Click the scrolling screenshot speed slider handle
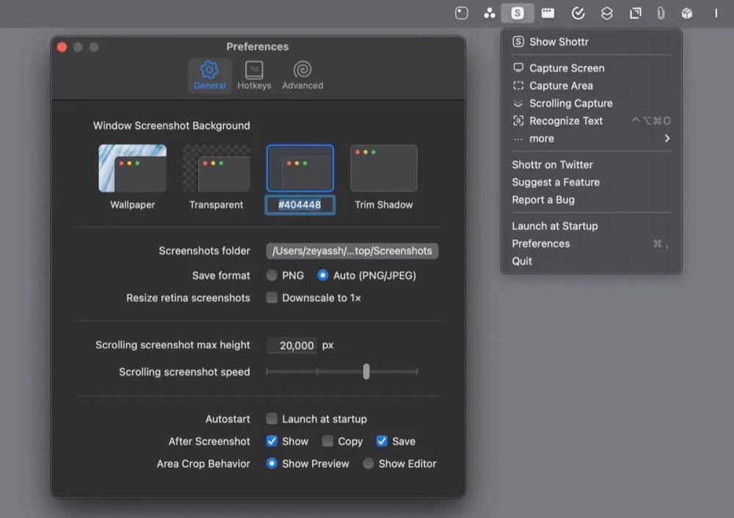734x518 pixels. pos(366,371)
